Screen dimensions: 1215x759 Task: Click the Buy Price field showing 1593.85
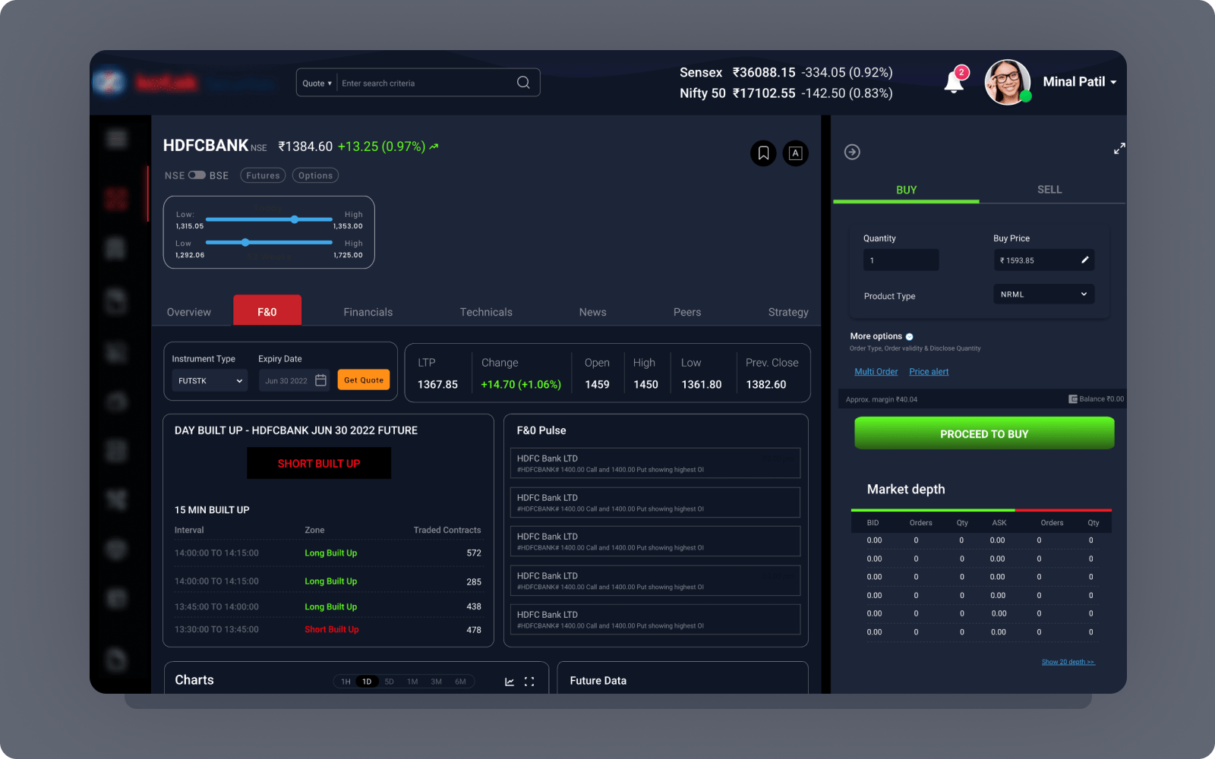[x=1043, y=260]
